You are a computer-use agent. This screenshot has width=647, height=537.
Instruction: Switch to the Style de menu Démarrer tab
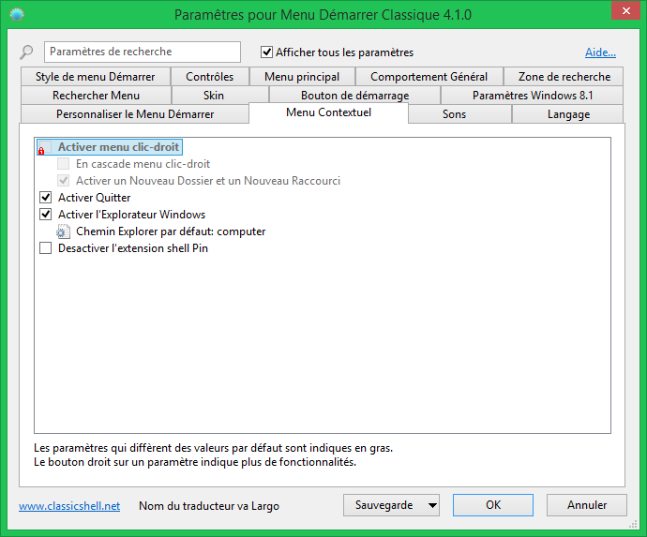click(x=94, y=77)
